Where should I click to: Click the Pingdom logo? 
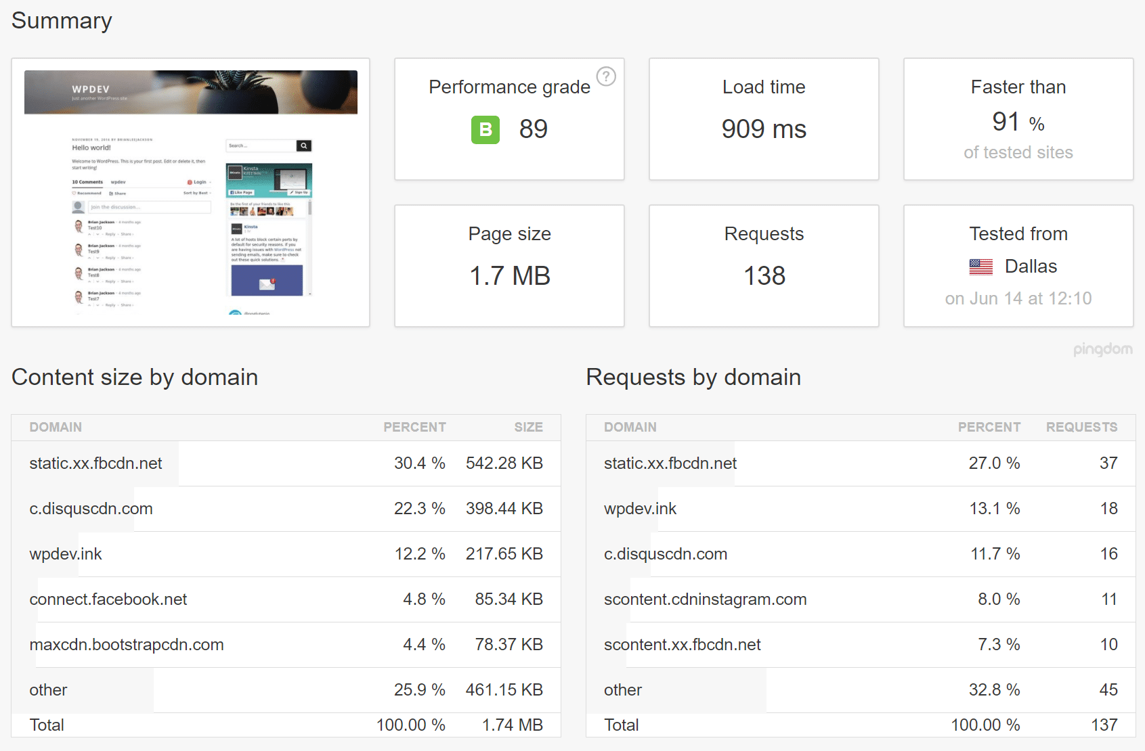(x=1104, y=349)
